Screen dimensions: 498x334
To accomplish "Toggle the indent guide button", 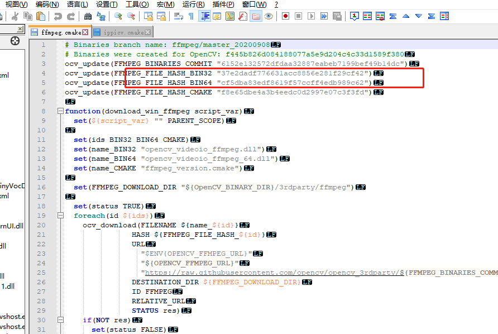I will click(204, 16).
